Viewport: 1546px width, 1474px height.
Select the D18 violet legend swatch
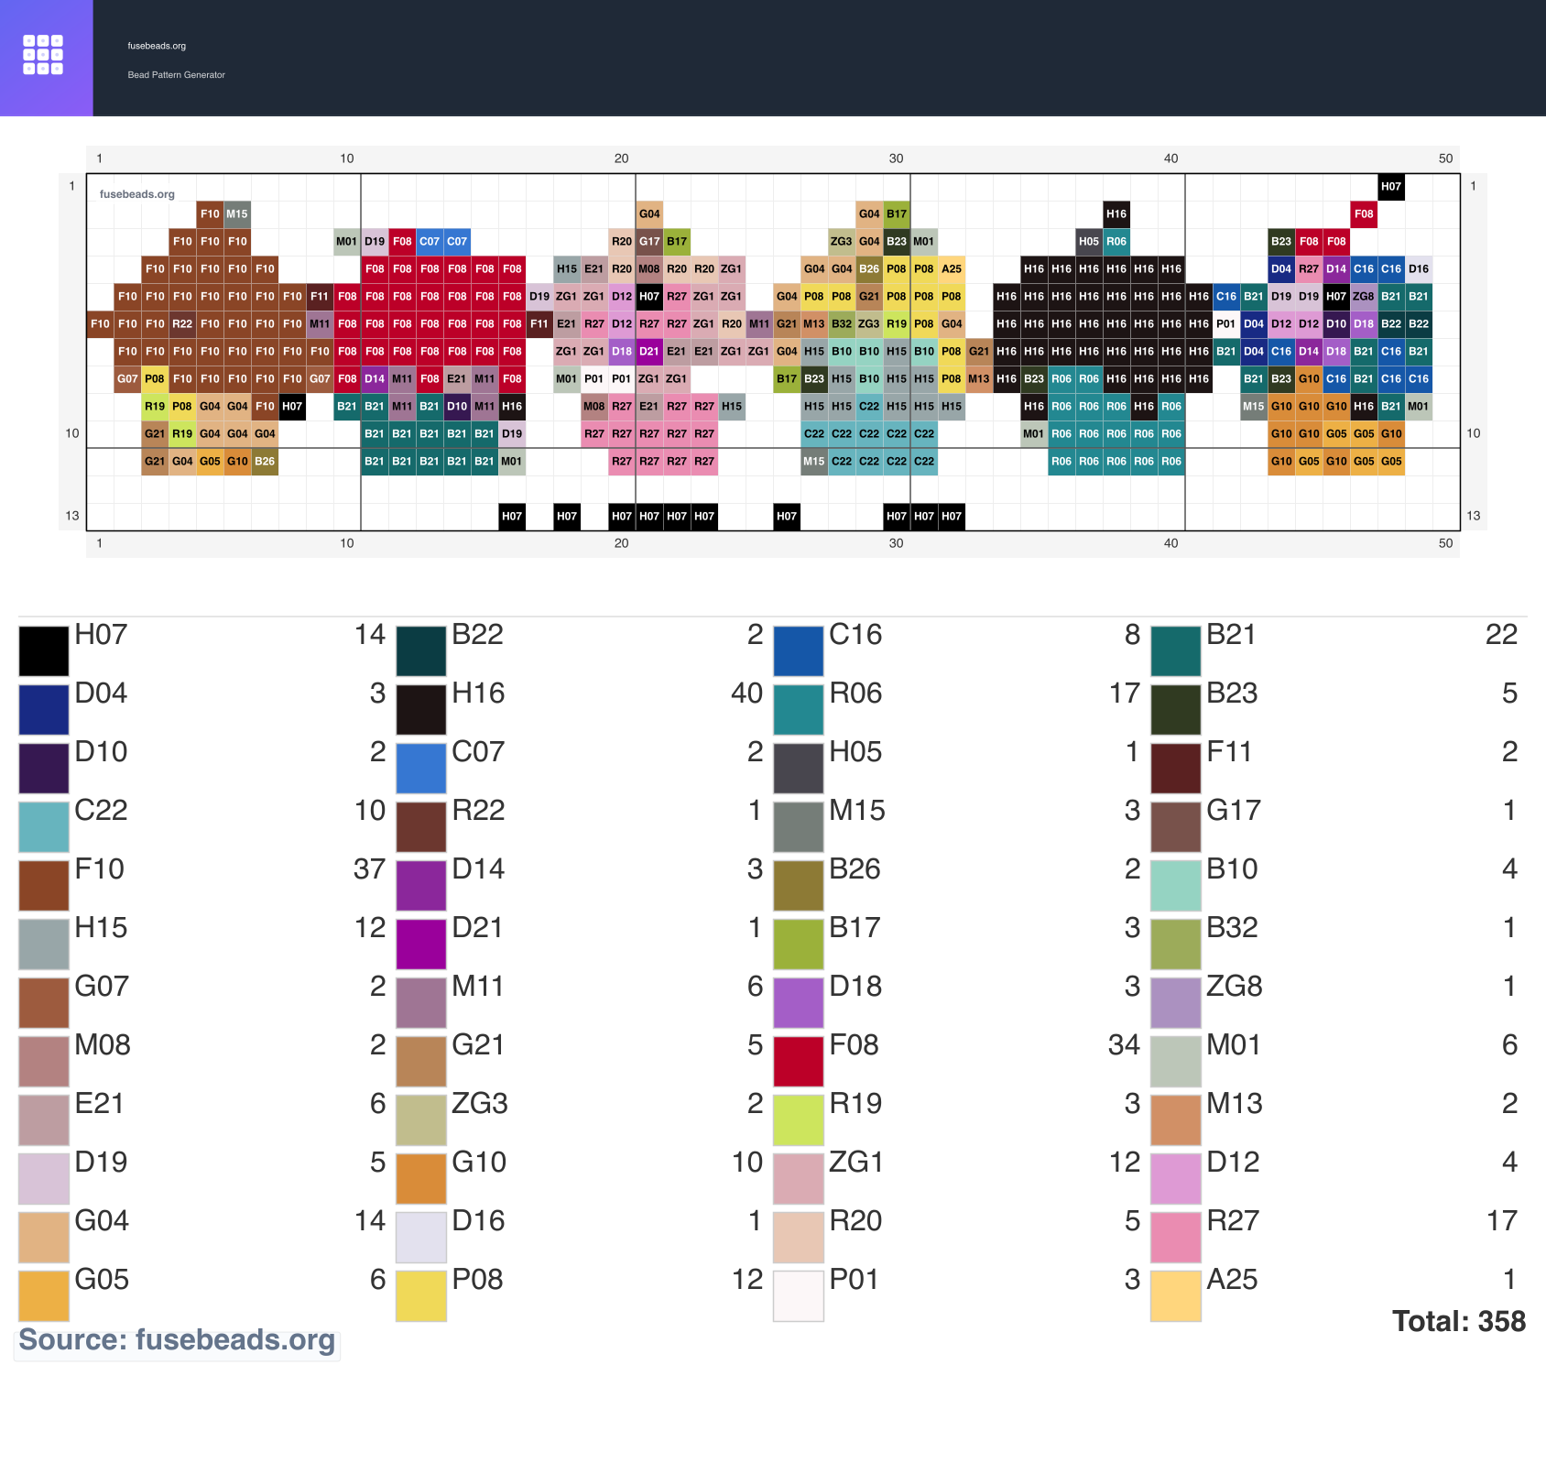pos(799,1003)
